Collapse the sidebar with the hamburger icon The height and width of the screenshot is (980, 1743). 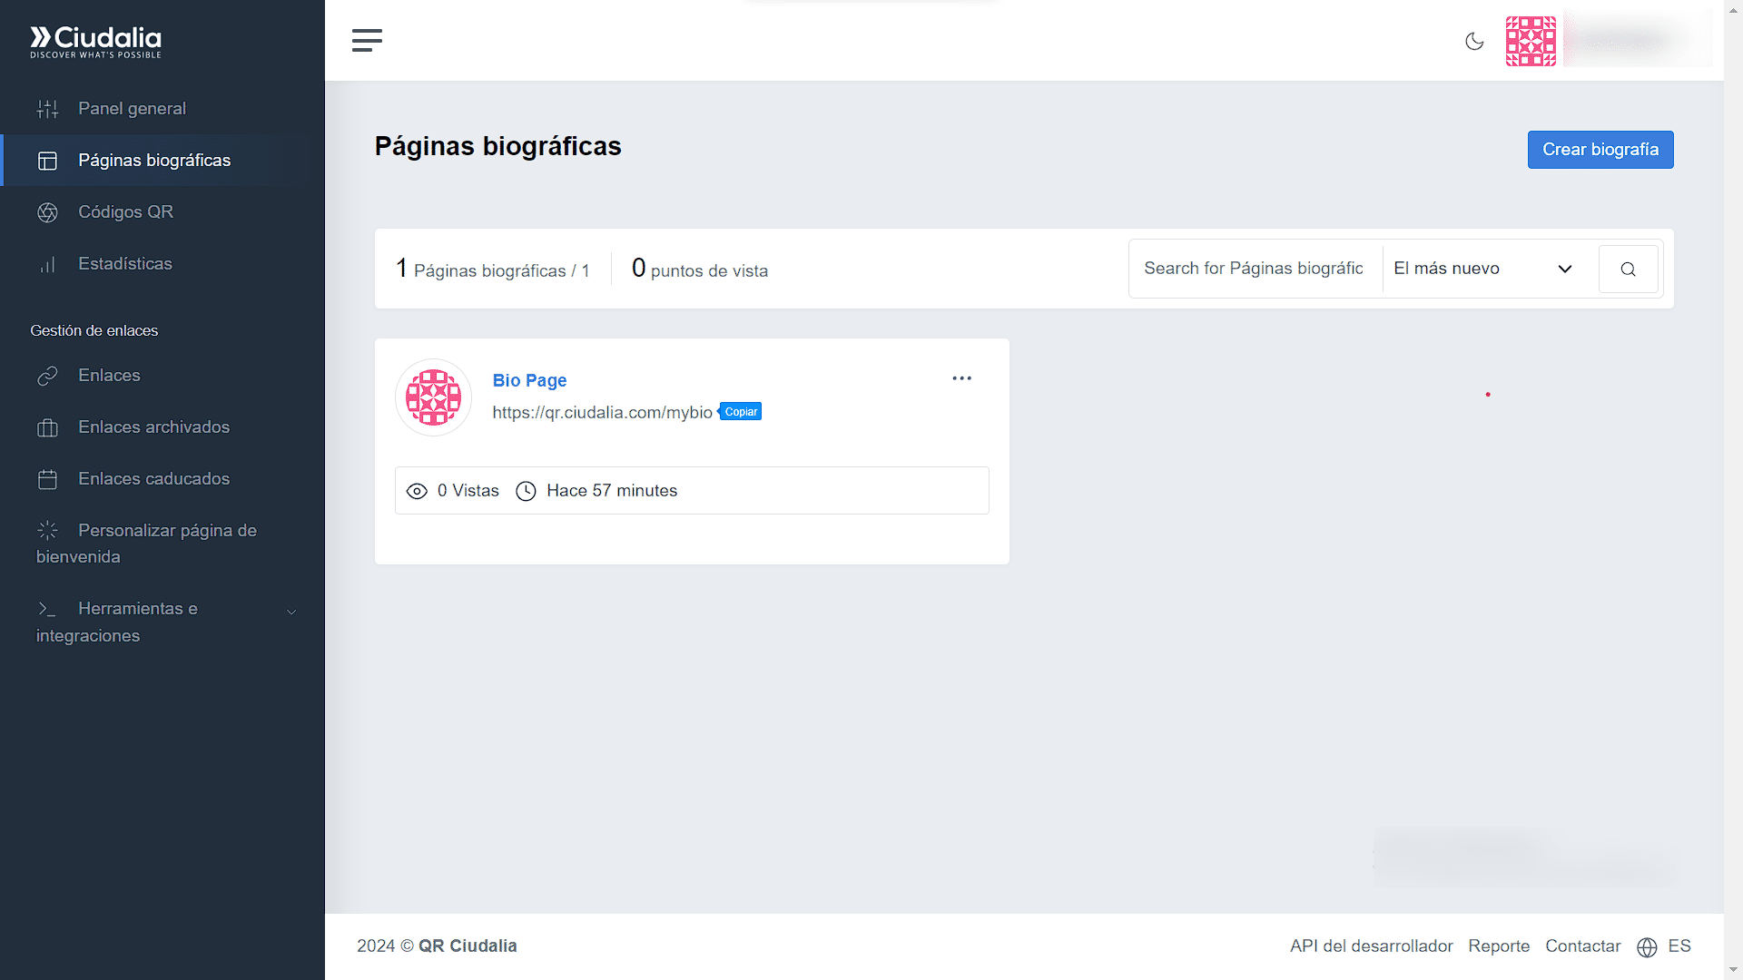point(367,40)
